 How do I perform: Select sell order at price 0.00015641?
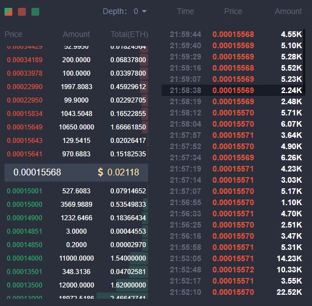[x=76, y=154]
